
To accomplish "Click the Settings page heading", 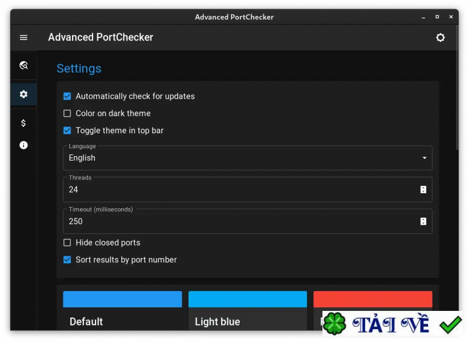I will tap(79, 69).
